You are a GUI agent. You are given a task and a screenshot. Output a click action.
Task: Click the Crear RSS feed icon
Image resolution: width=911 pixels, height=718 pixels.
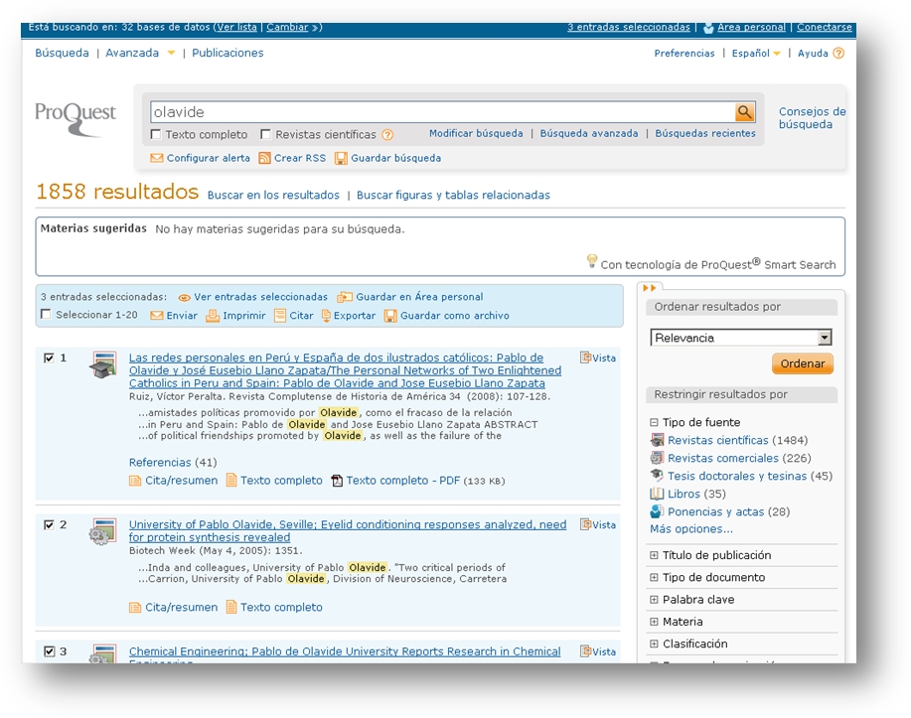[x=264, y=158]
